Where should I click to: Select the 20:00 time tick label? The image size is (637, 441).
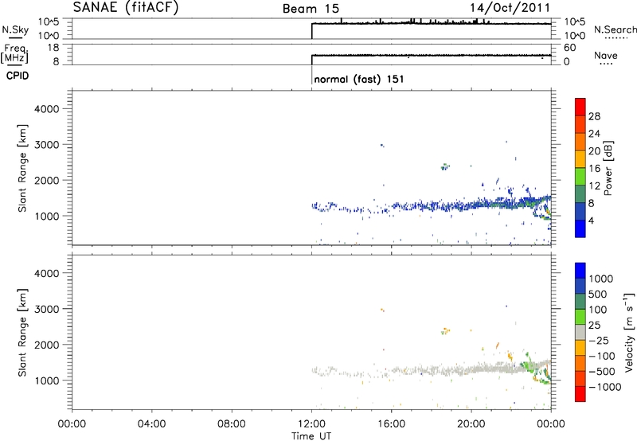tap(471, 424)
